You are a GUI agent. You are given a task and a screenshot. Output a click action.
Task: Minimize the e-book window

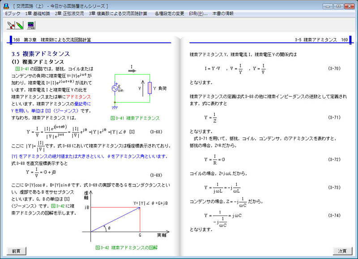328,6
